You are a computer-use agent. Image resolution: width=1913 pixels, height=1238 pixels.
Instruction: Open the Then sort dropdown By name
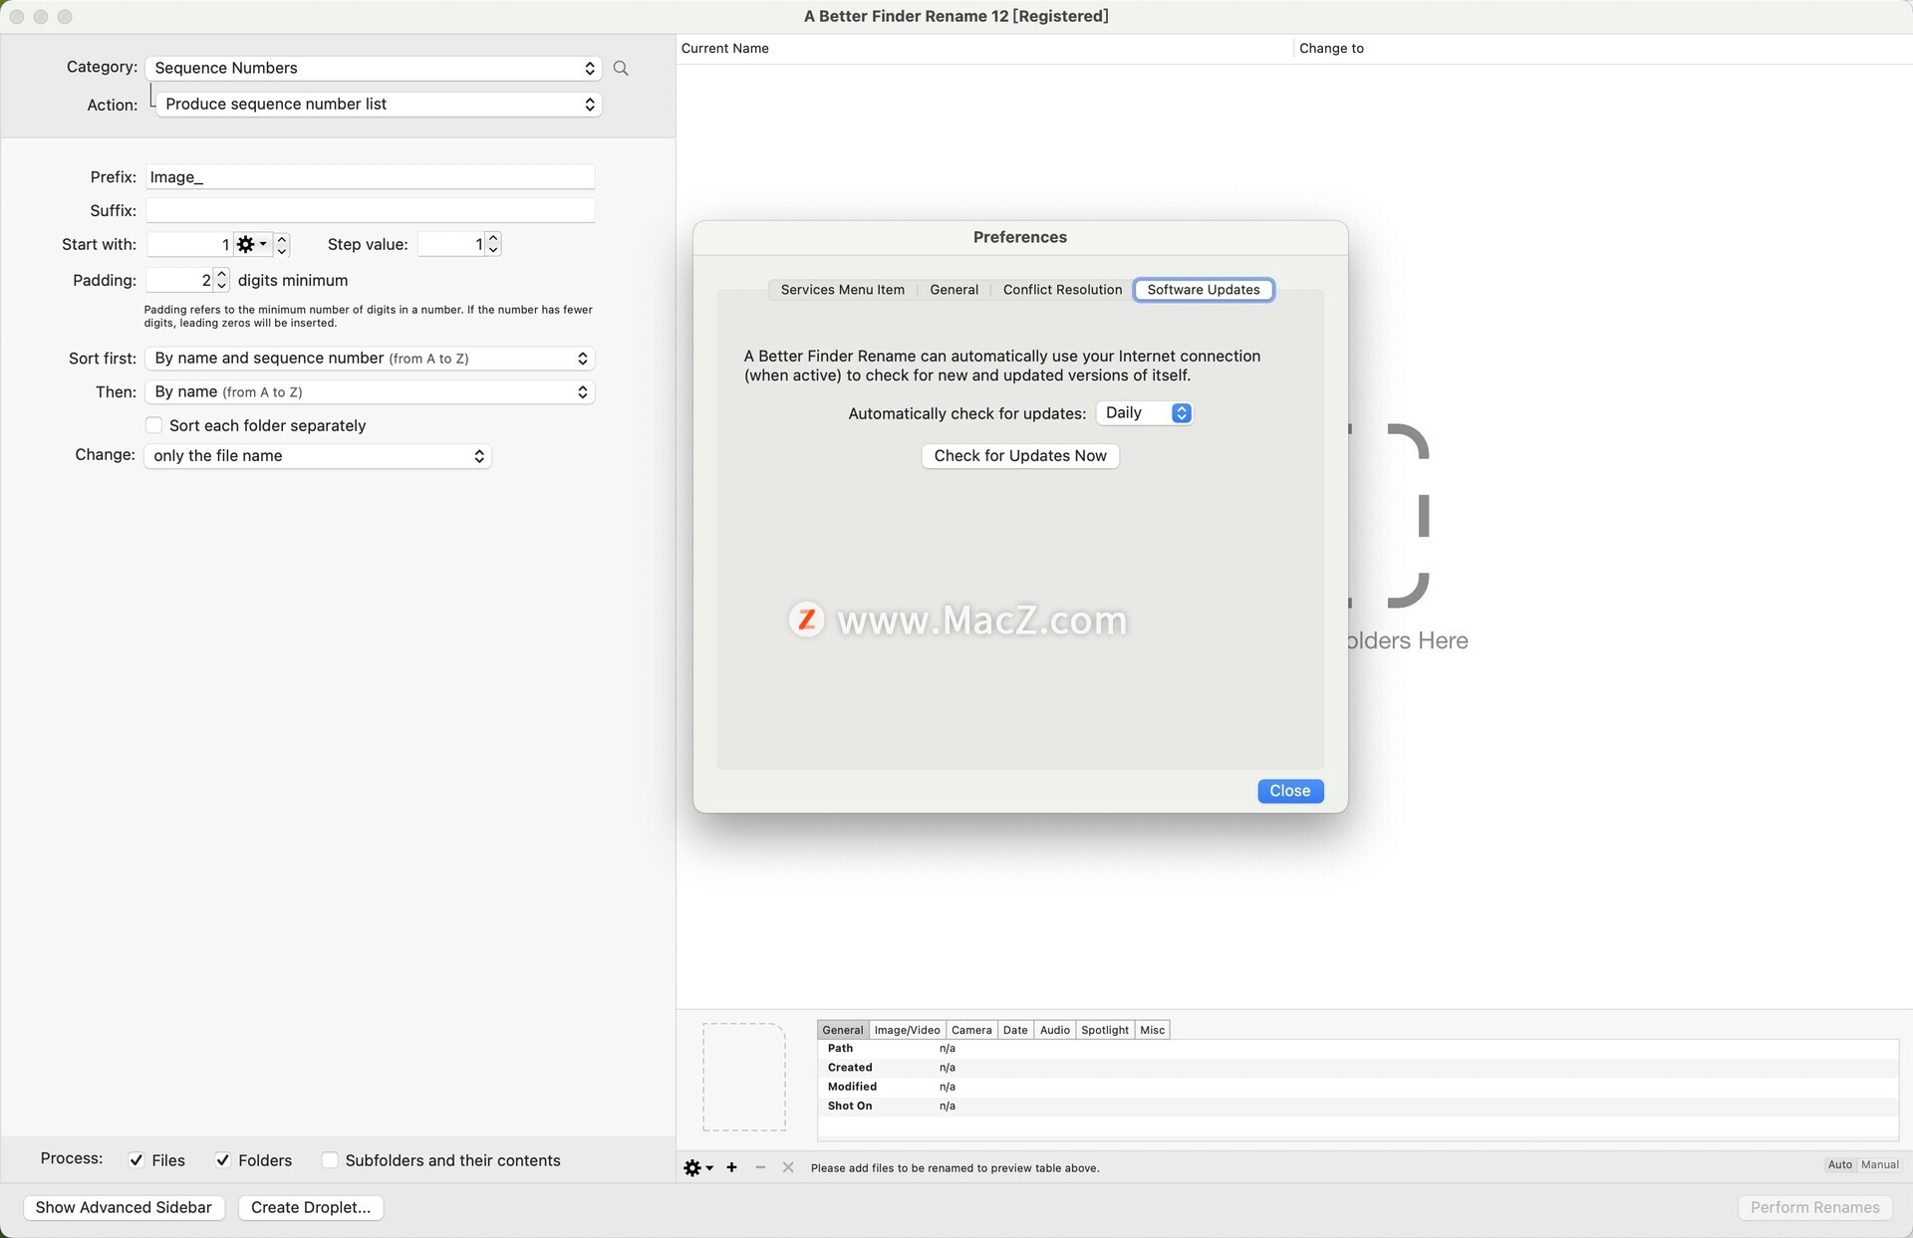370,391
